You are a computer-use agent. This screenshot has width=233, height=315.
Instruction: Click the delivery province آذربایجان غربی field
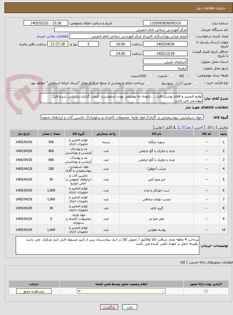165,62
